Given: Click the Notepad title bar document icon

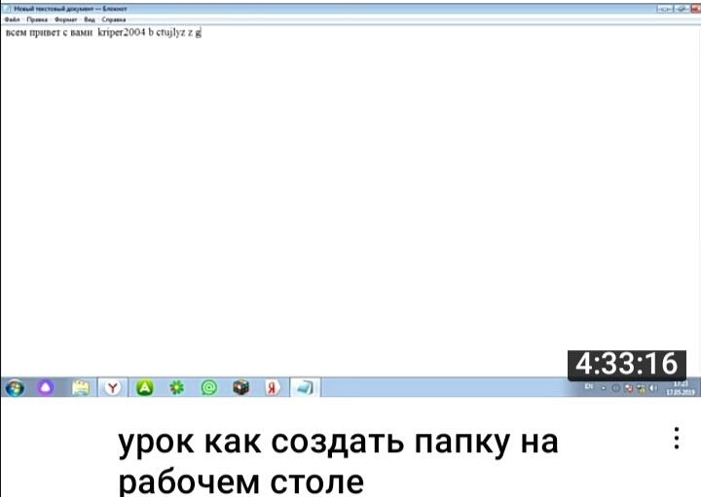Looking at the screenshot, I should (7, 9).
